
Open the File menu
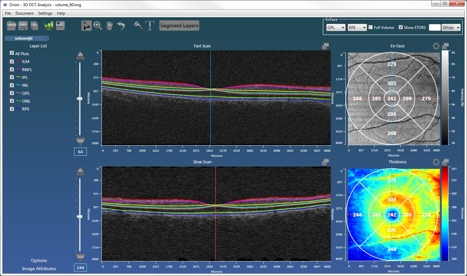pyautogui.click(x=8, y=13)
